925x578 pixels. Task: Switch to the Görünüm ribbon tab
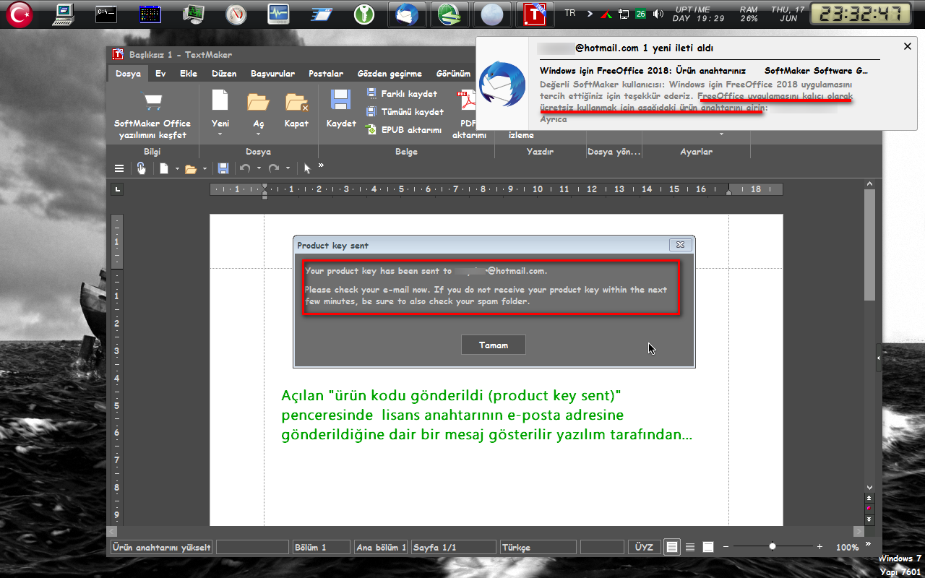tap(453, 74)
